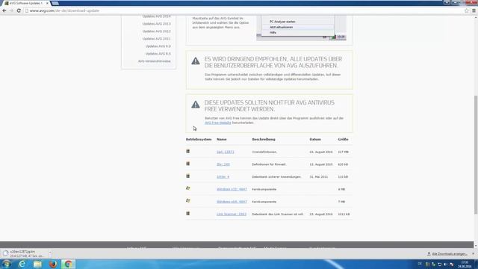
Task: Download the Windows x64: 4647 core component
Action: [x=232, y=202]
